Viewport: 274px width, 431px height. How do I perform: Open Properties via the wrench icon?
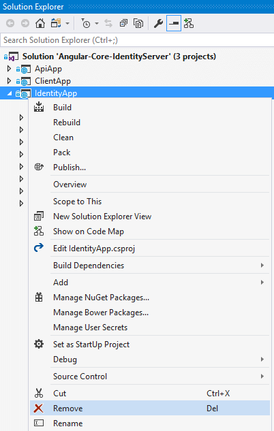(158, 24)
